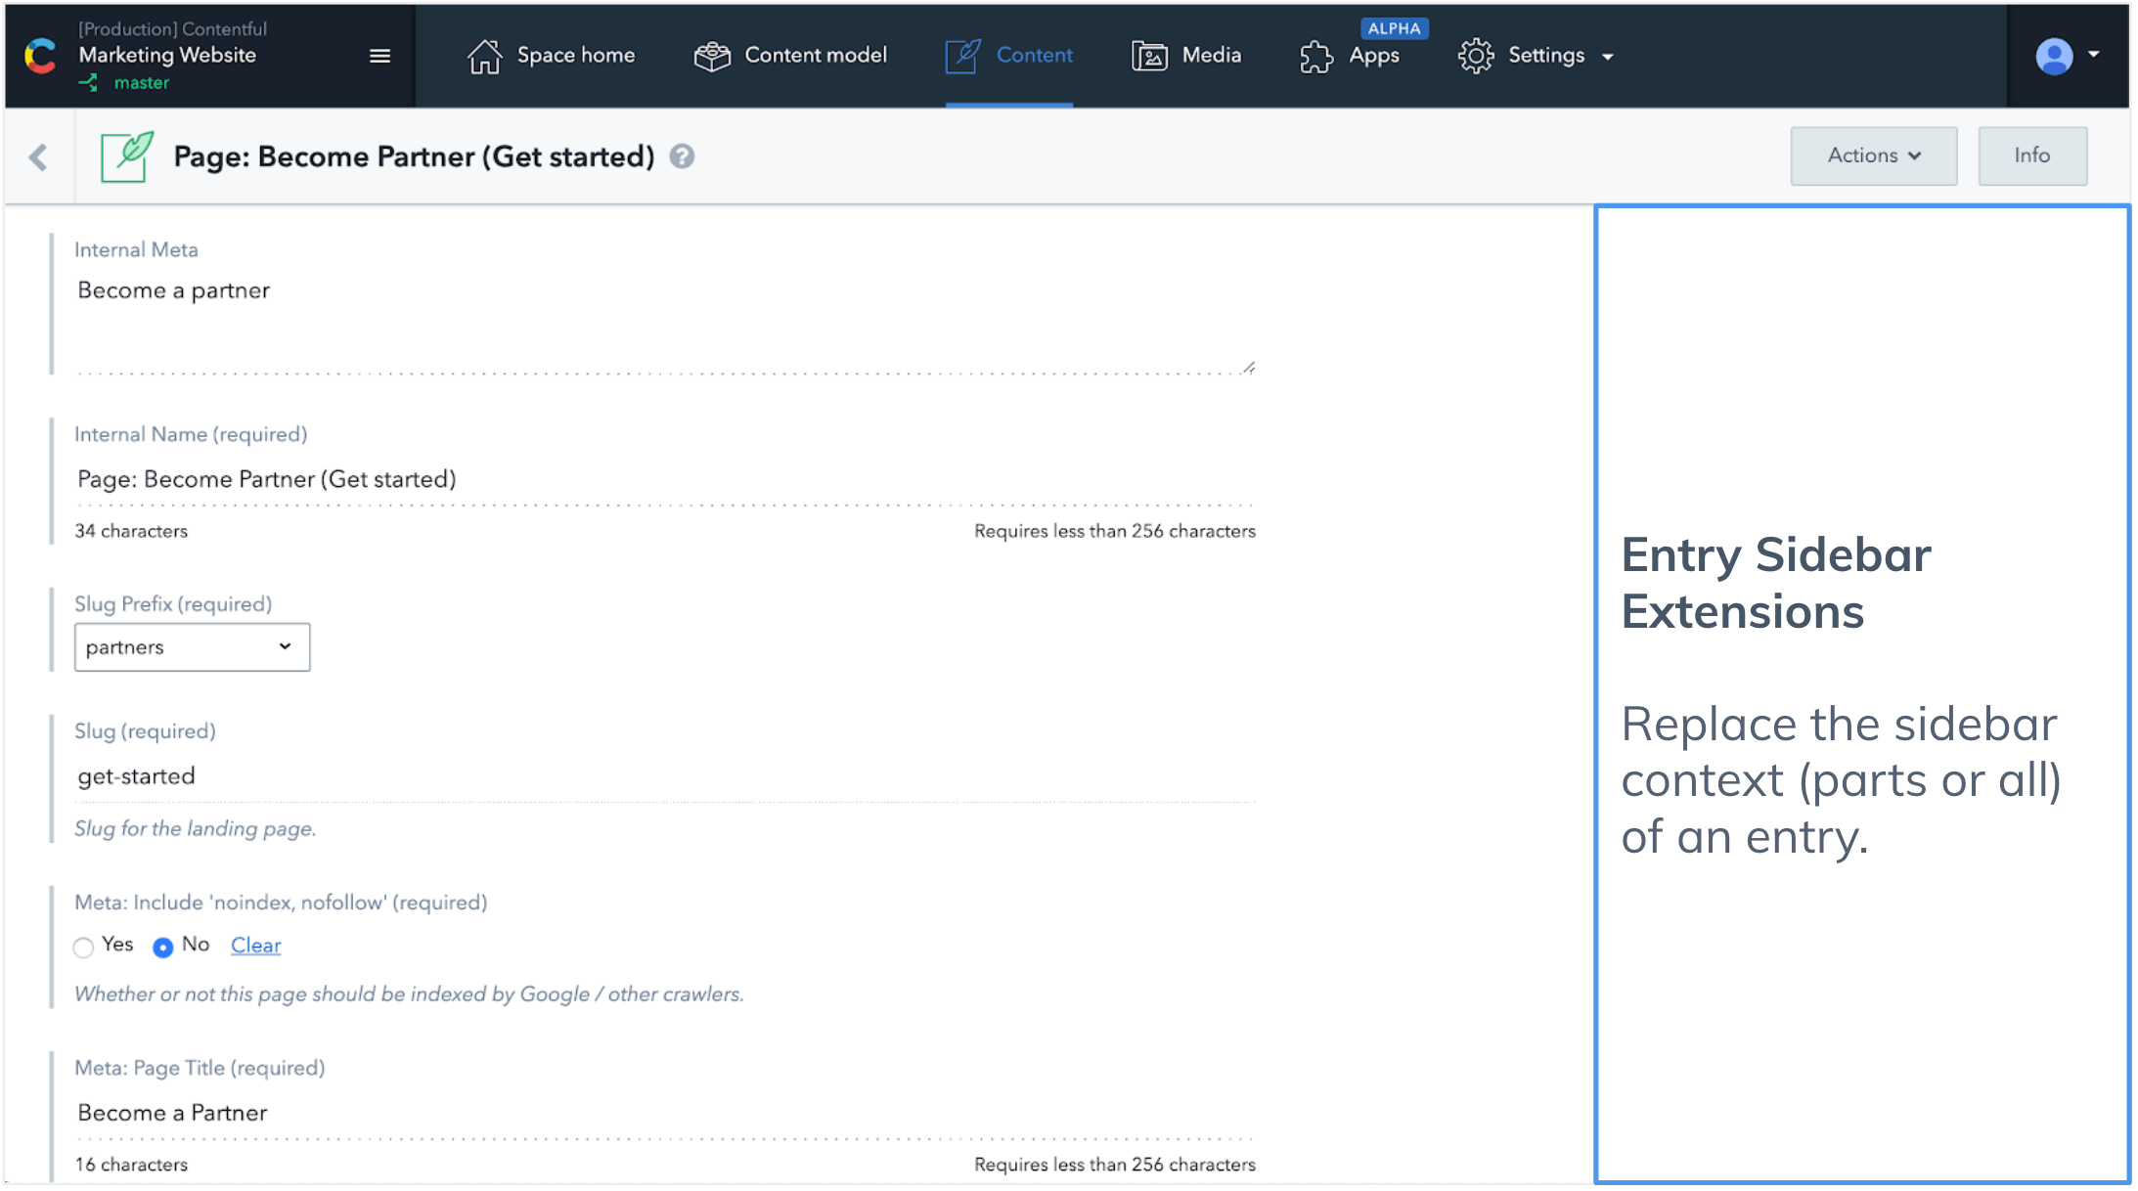Image resolution: width=2138 pixels, height=1191 pixels.
Task: Click Clear to reset noindex selection
Action: 253,945
